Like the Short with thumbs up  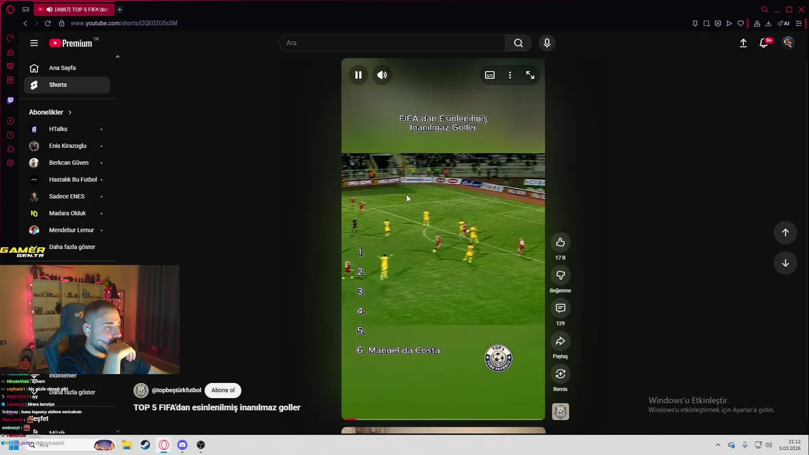[x=561, y=242]
